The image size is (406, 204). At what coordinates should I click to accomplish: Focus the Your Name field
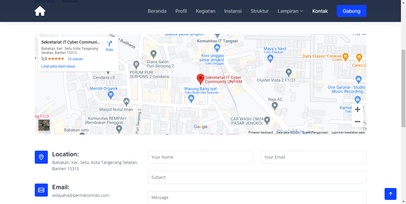tap(200, 157)
